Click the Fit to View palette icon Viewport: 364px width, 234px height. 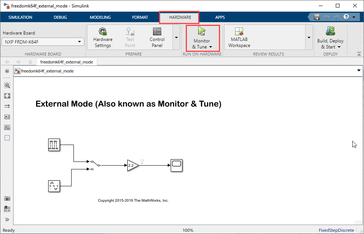[7, 96]
